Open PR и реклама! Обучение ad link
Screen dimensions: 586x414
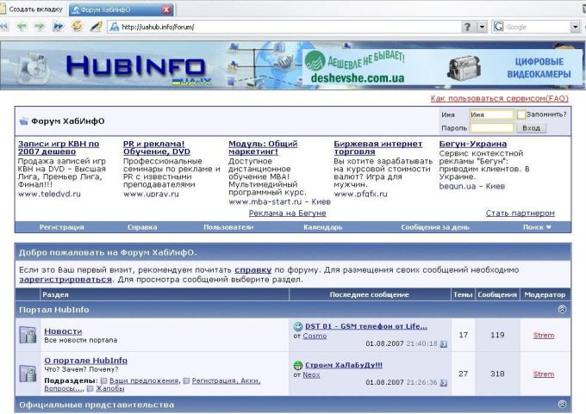click(x=157, y=148)
